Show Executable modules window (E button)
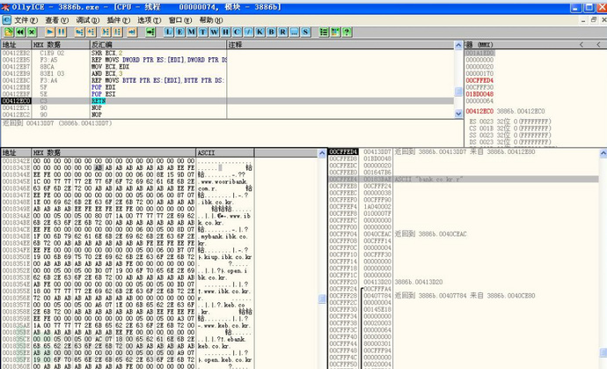The image size is (607, 369). (180, 33)
